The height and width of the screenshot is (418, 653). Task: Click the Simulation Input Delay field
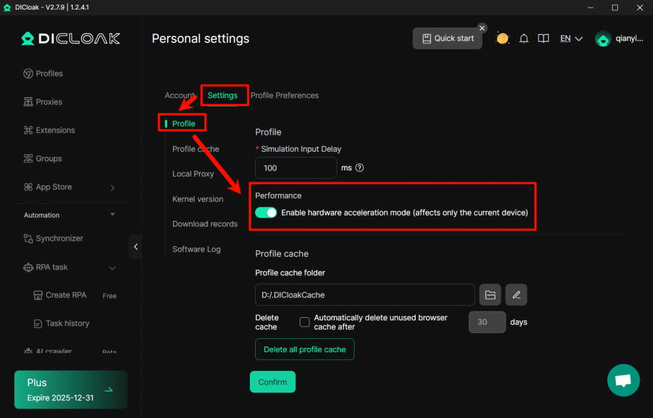click(295, 168)
